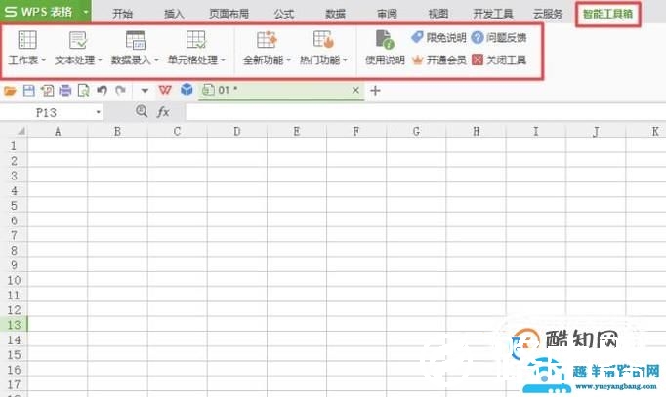This screenshot has height=397, width=666.
Task: Select row 1 header
Action: (x=14, y=146)
